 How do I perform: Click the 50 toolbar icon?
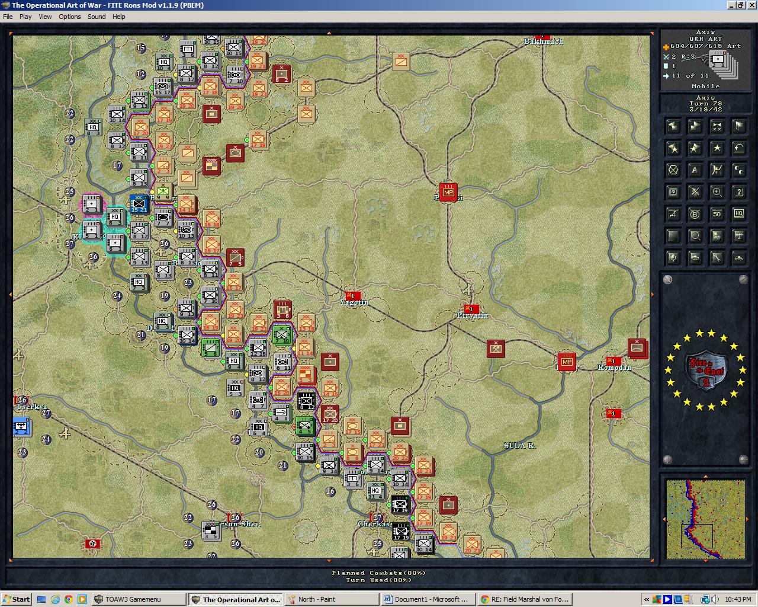(x=716, y=213)
